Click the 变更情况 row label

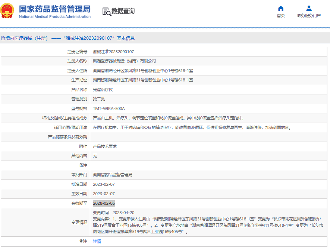click(x=79, y=222)
